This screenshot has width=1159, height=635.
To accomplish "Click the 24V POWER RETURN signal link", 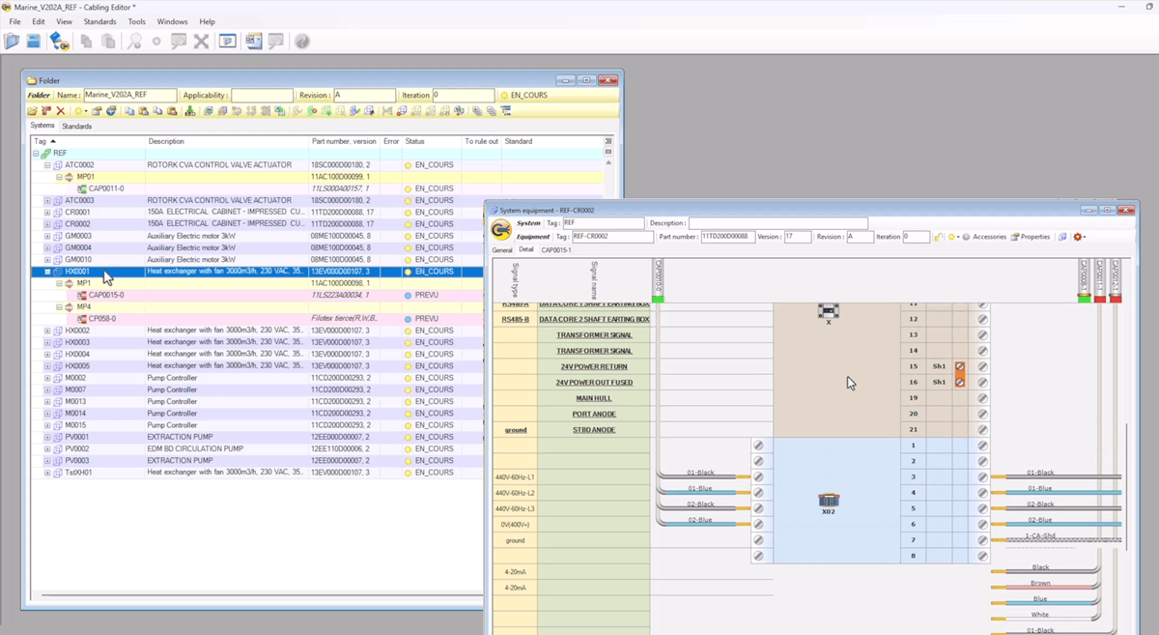I will (594, 367).
